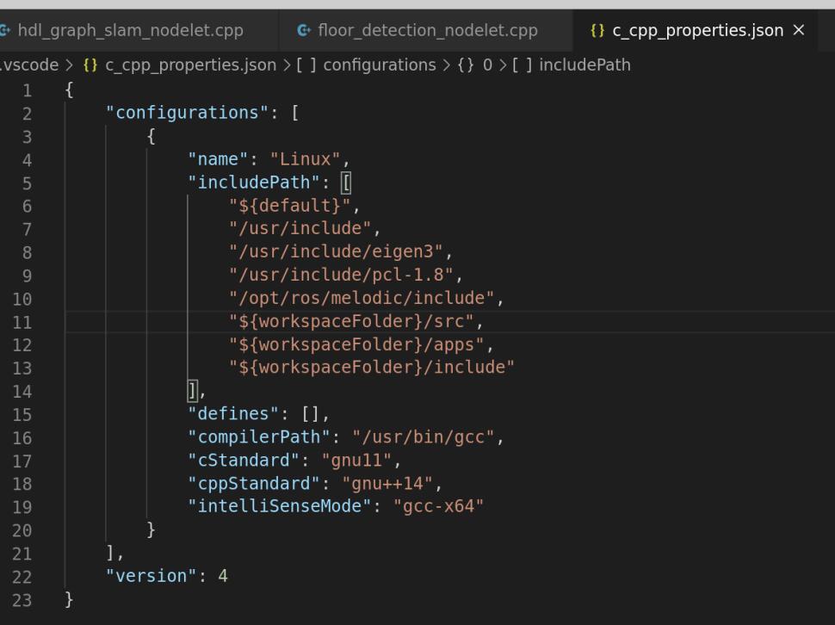The image size is (835, 625).
Task: Open c_cpp_properties.json breadcrumb item
Action: 190,65
